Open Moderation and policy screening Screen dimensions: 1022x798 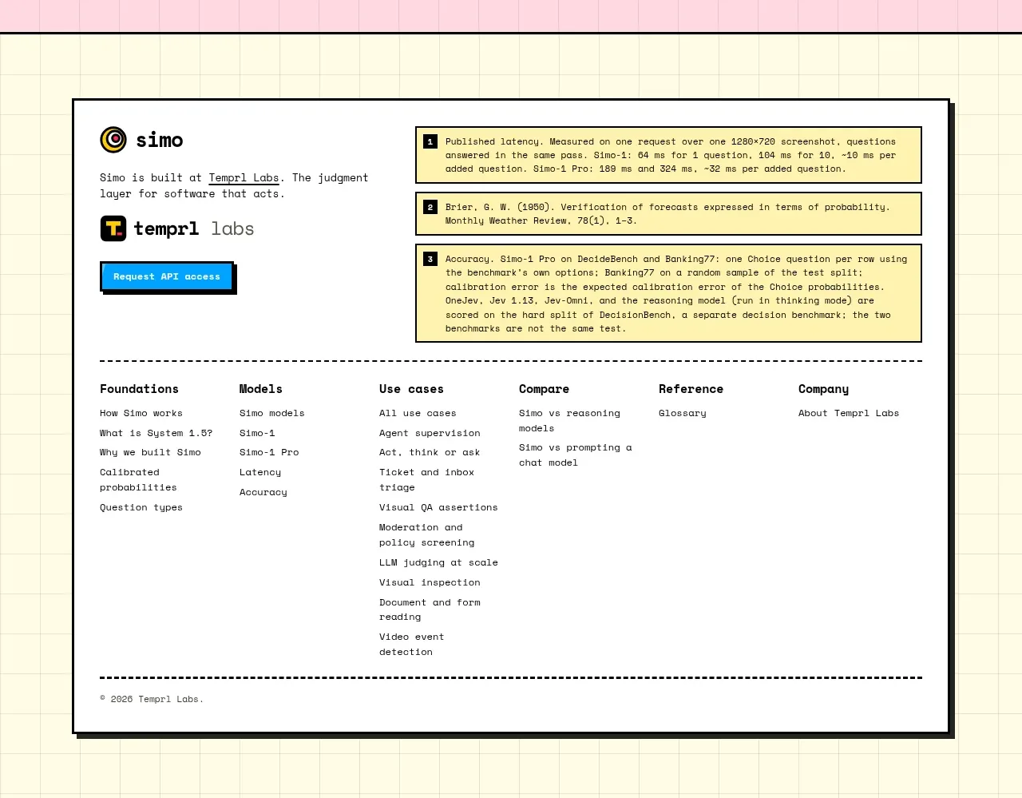click(x=426, y=535)
